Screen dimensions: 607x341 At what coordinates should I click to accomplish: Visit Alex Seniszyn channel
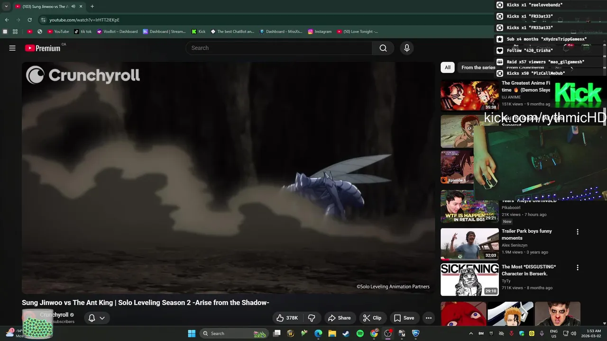point(515,245)
